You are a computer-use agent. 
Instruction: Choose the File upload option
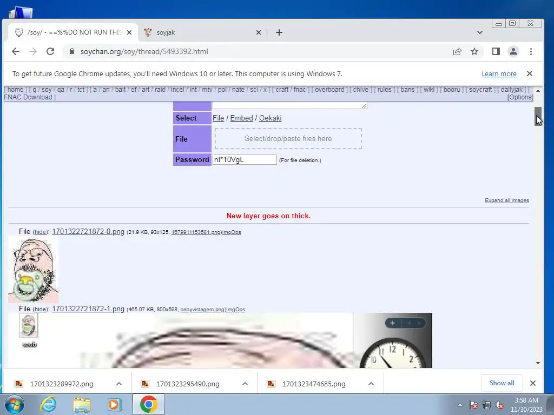tap(219, 118)
